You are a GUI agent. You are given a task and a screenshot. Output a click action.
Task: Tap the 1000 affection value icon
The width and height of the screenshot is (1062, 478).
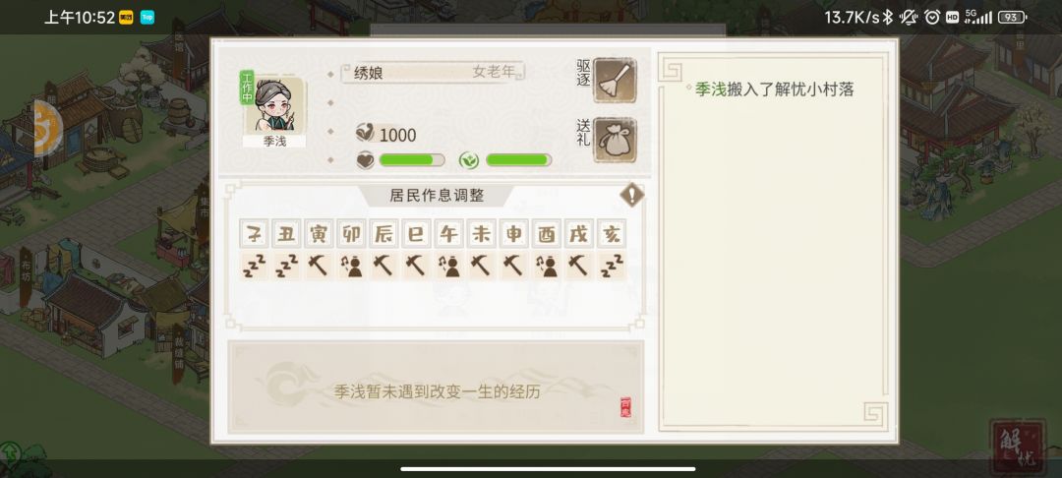tap(365, 134)
